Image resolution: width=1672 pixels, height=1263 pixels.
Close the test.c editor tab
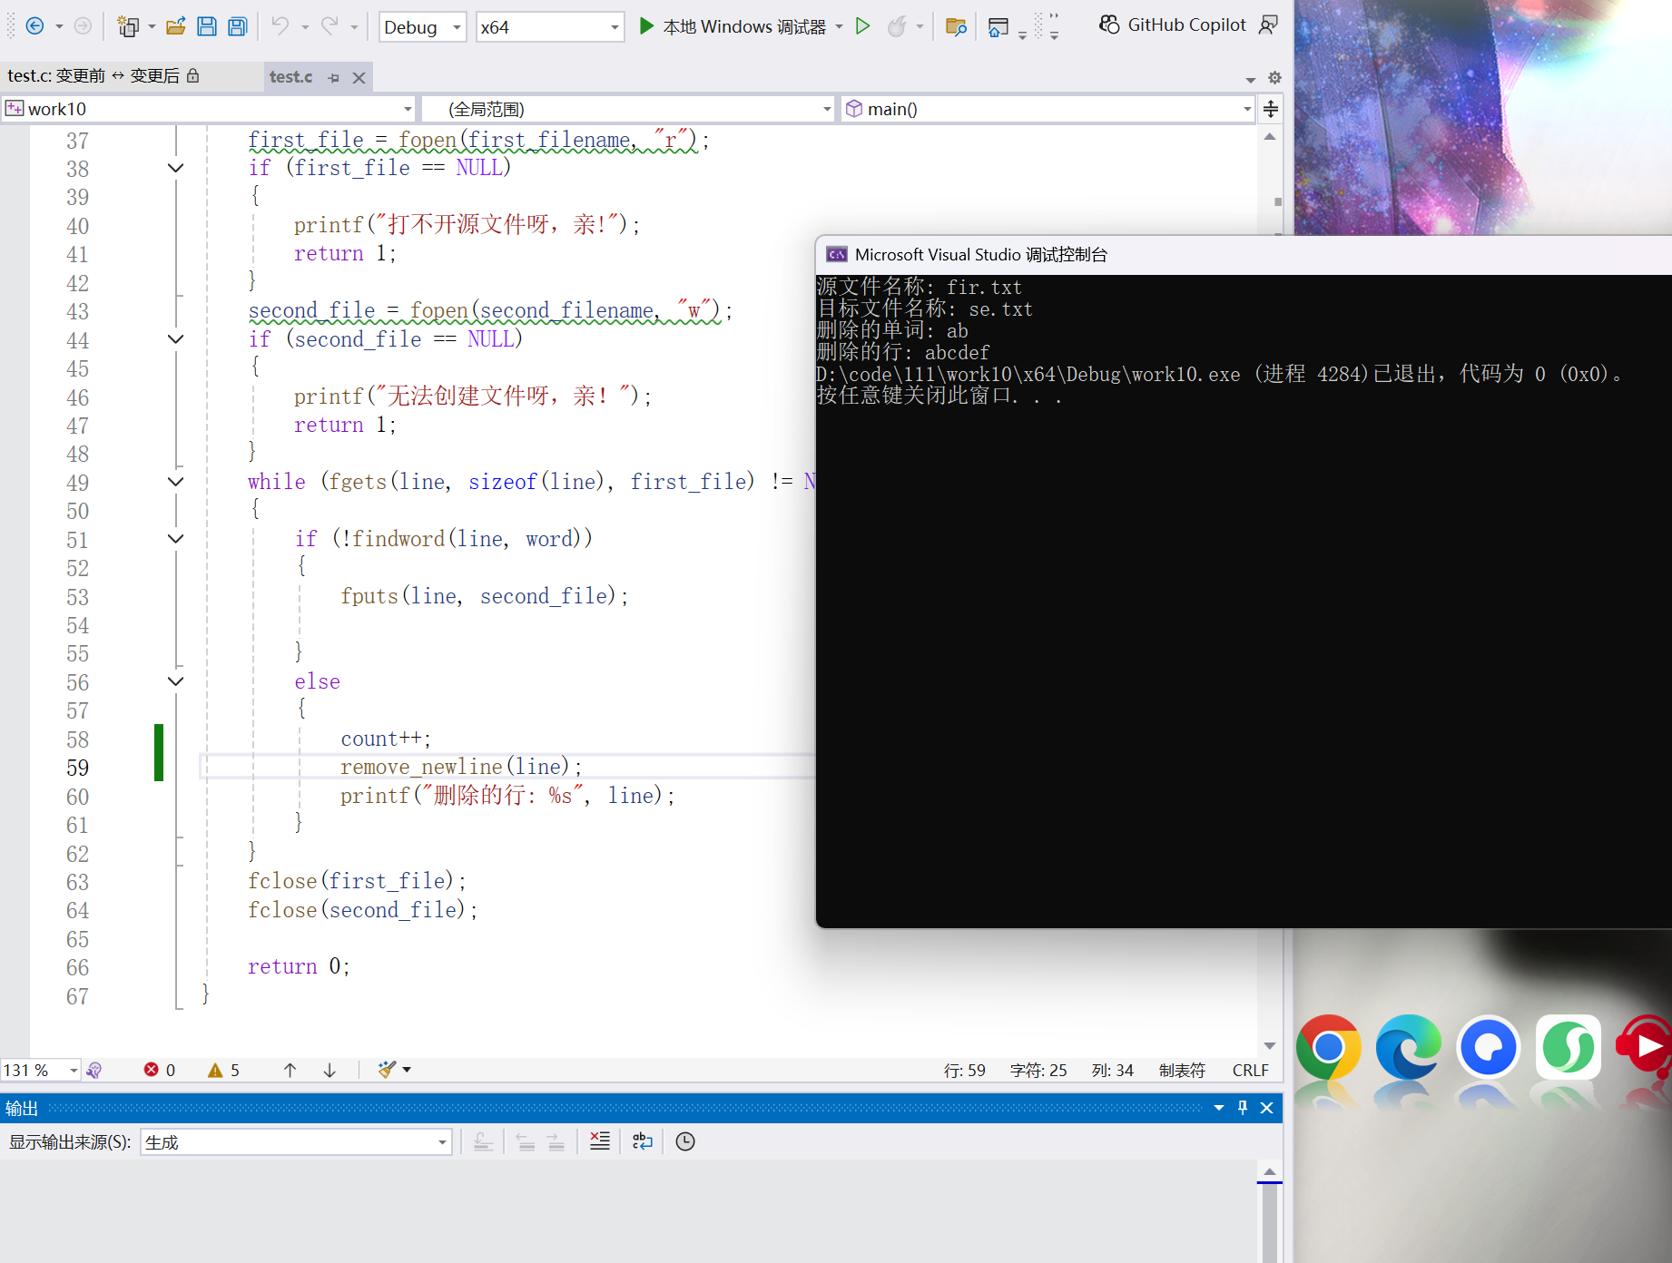359,78
